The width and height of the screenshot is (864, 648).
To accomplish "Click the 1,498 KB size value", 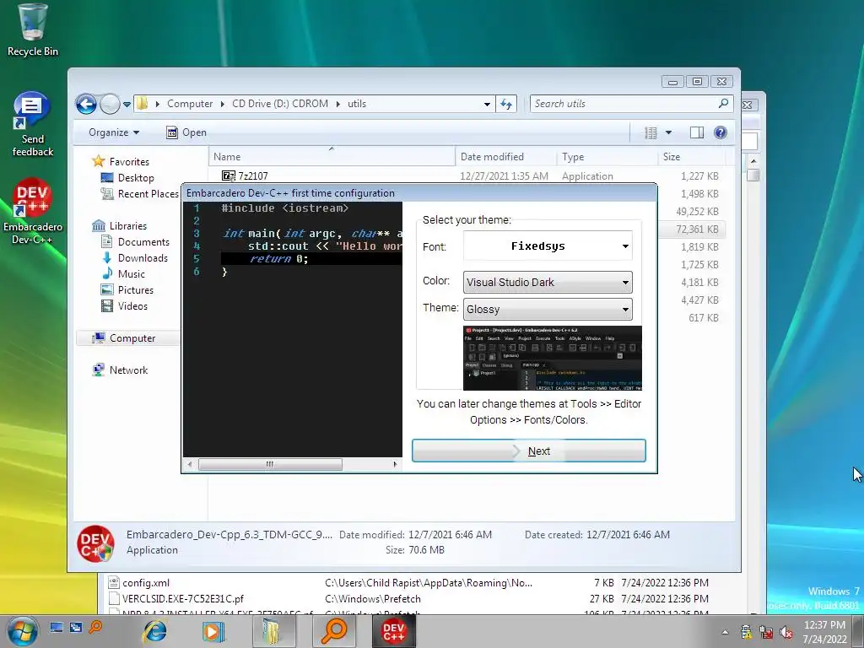I will pyautogui.click(x=699, y=193).
